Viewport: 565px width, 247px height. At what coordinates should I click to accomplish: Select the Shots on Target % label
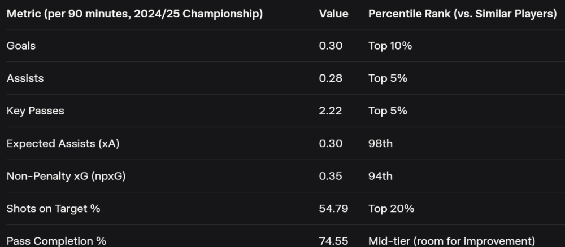[53, 209]
